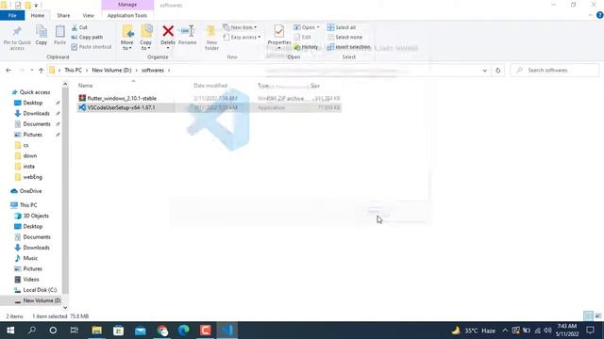Click the Paste icon in the ribbon
This screenshot has height=339, width=604.
59,32
